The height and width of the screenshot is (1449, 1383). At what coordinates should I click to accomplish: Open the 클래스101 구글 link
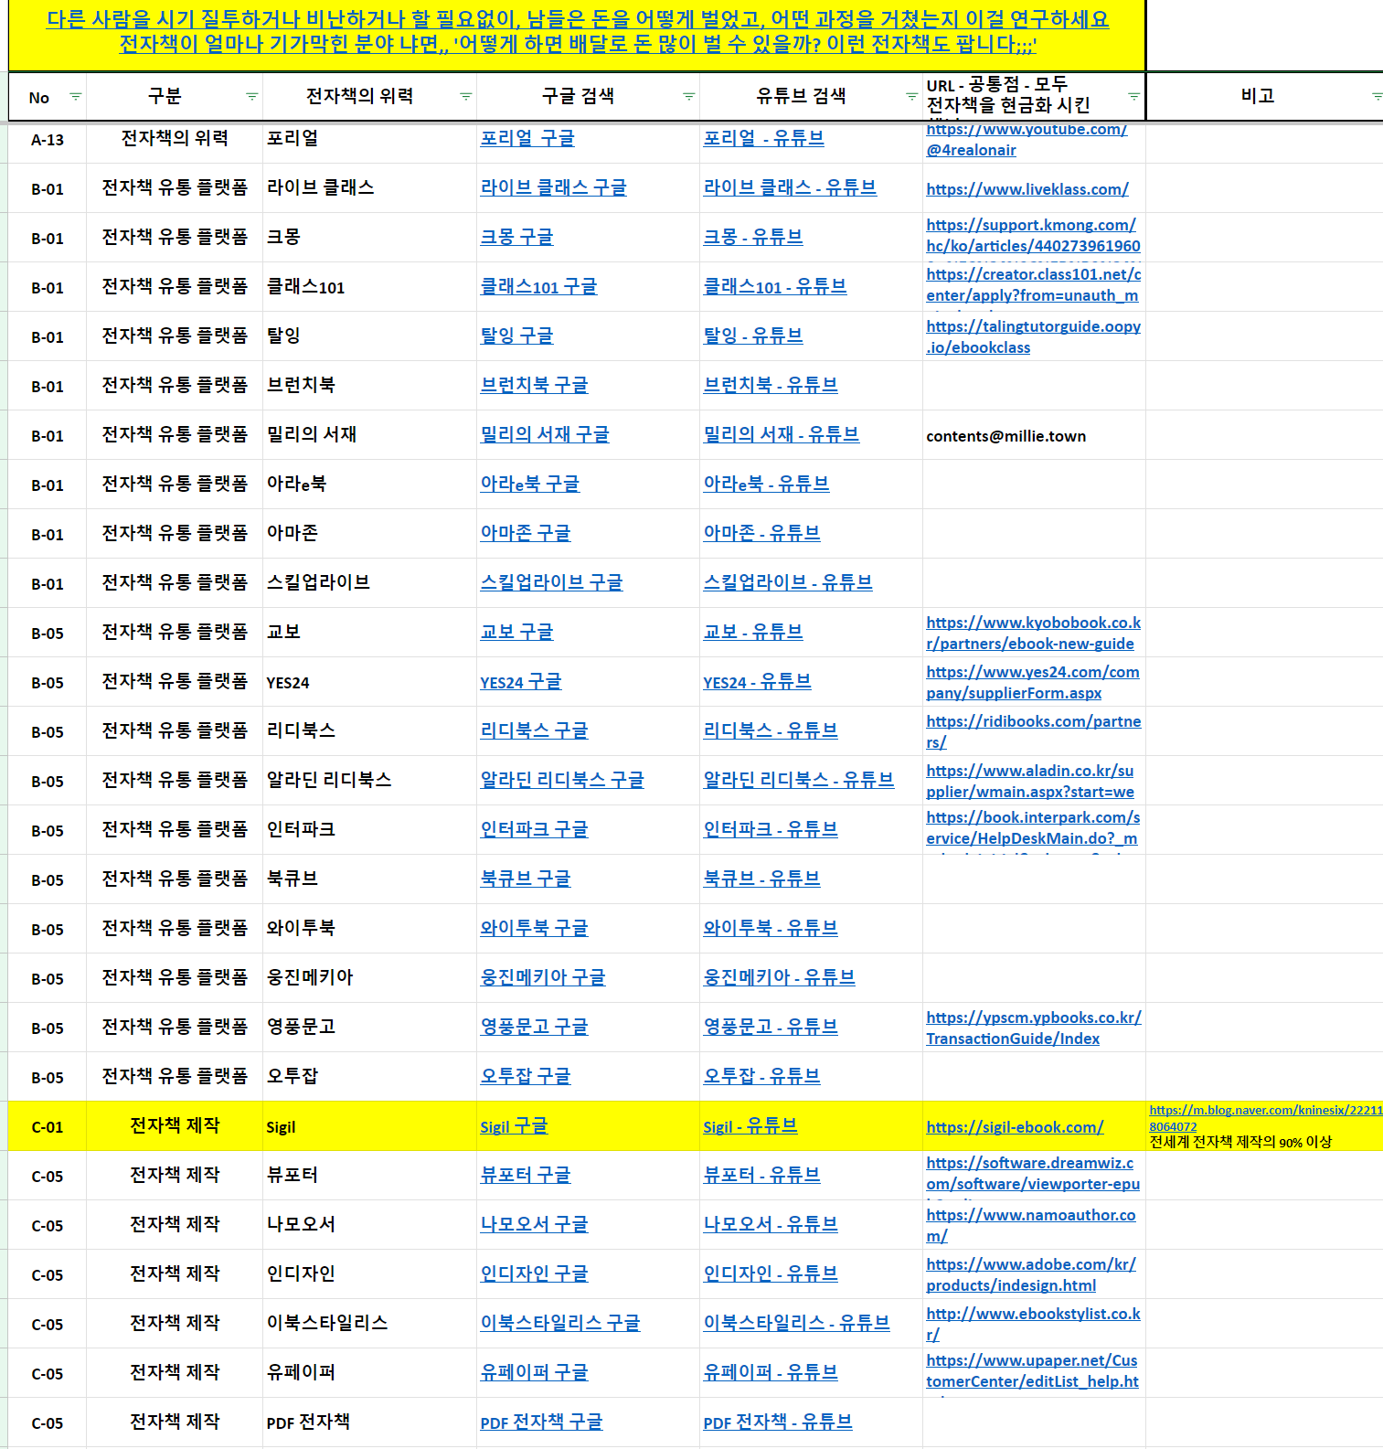(x=538, y=286)
